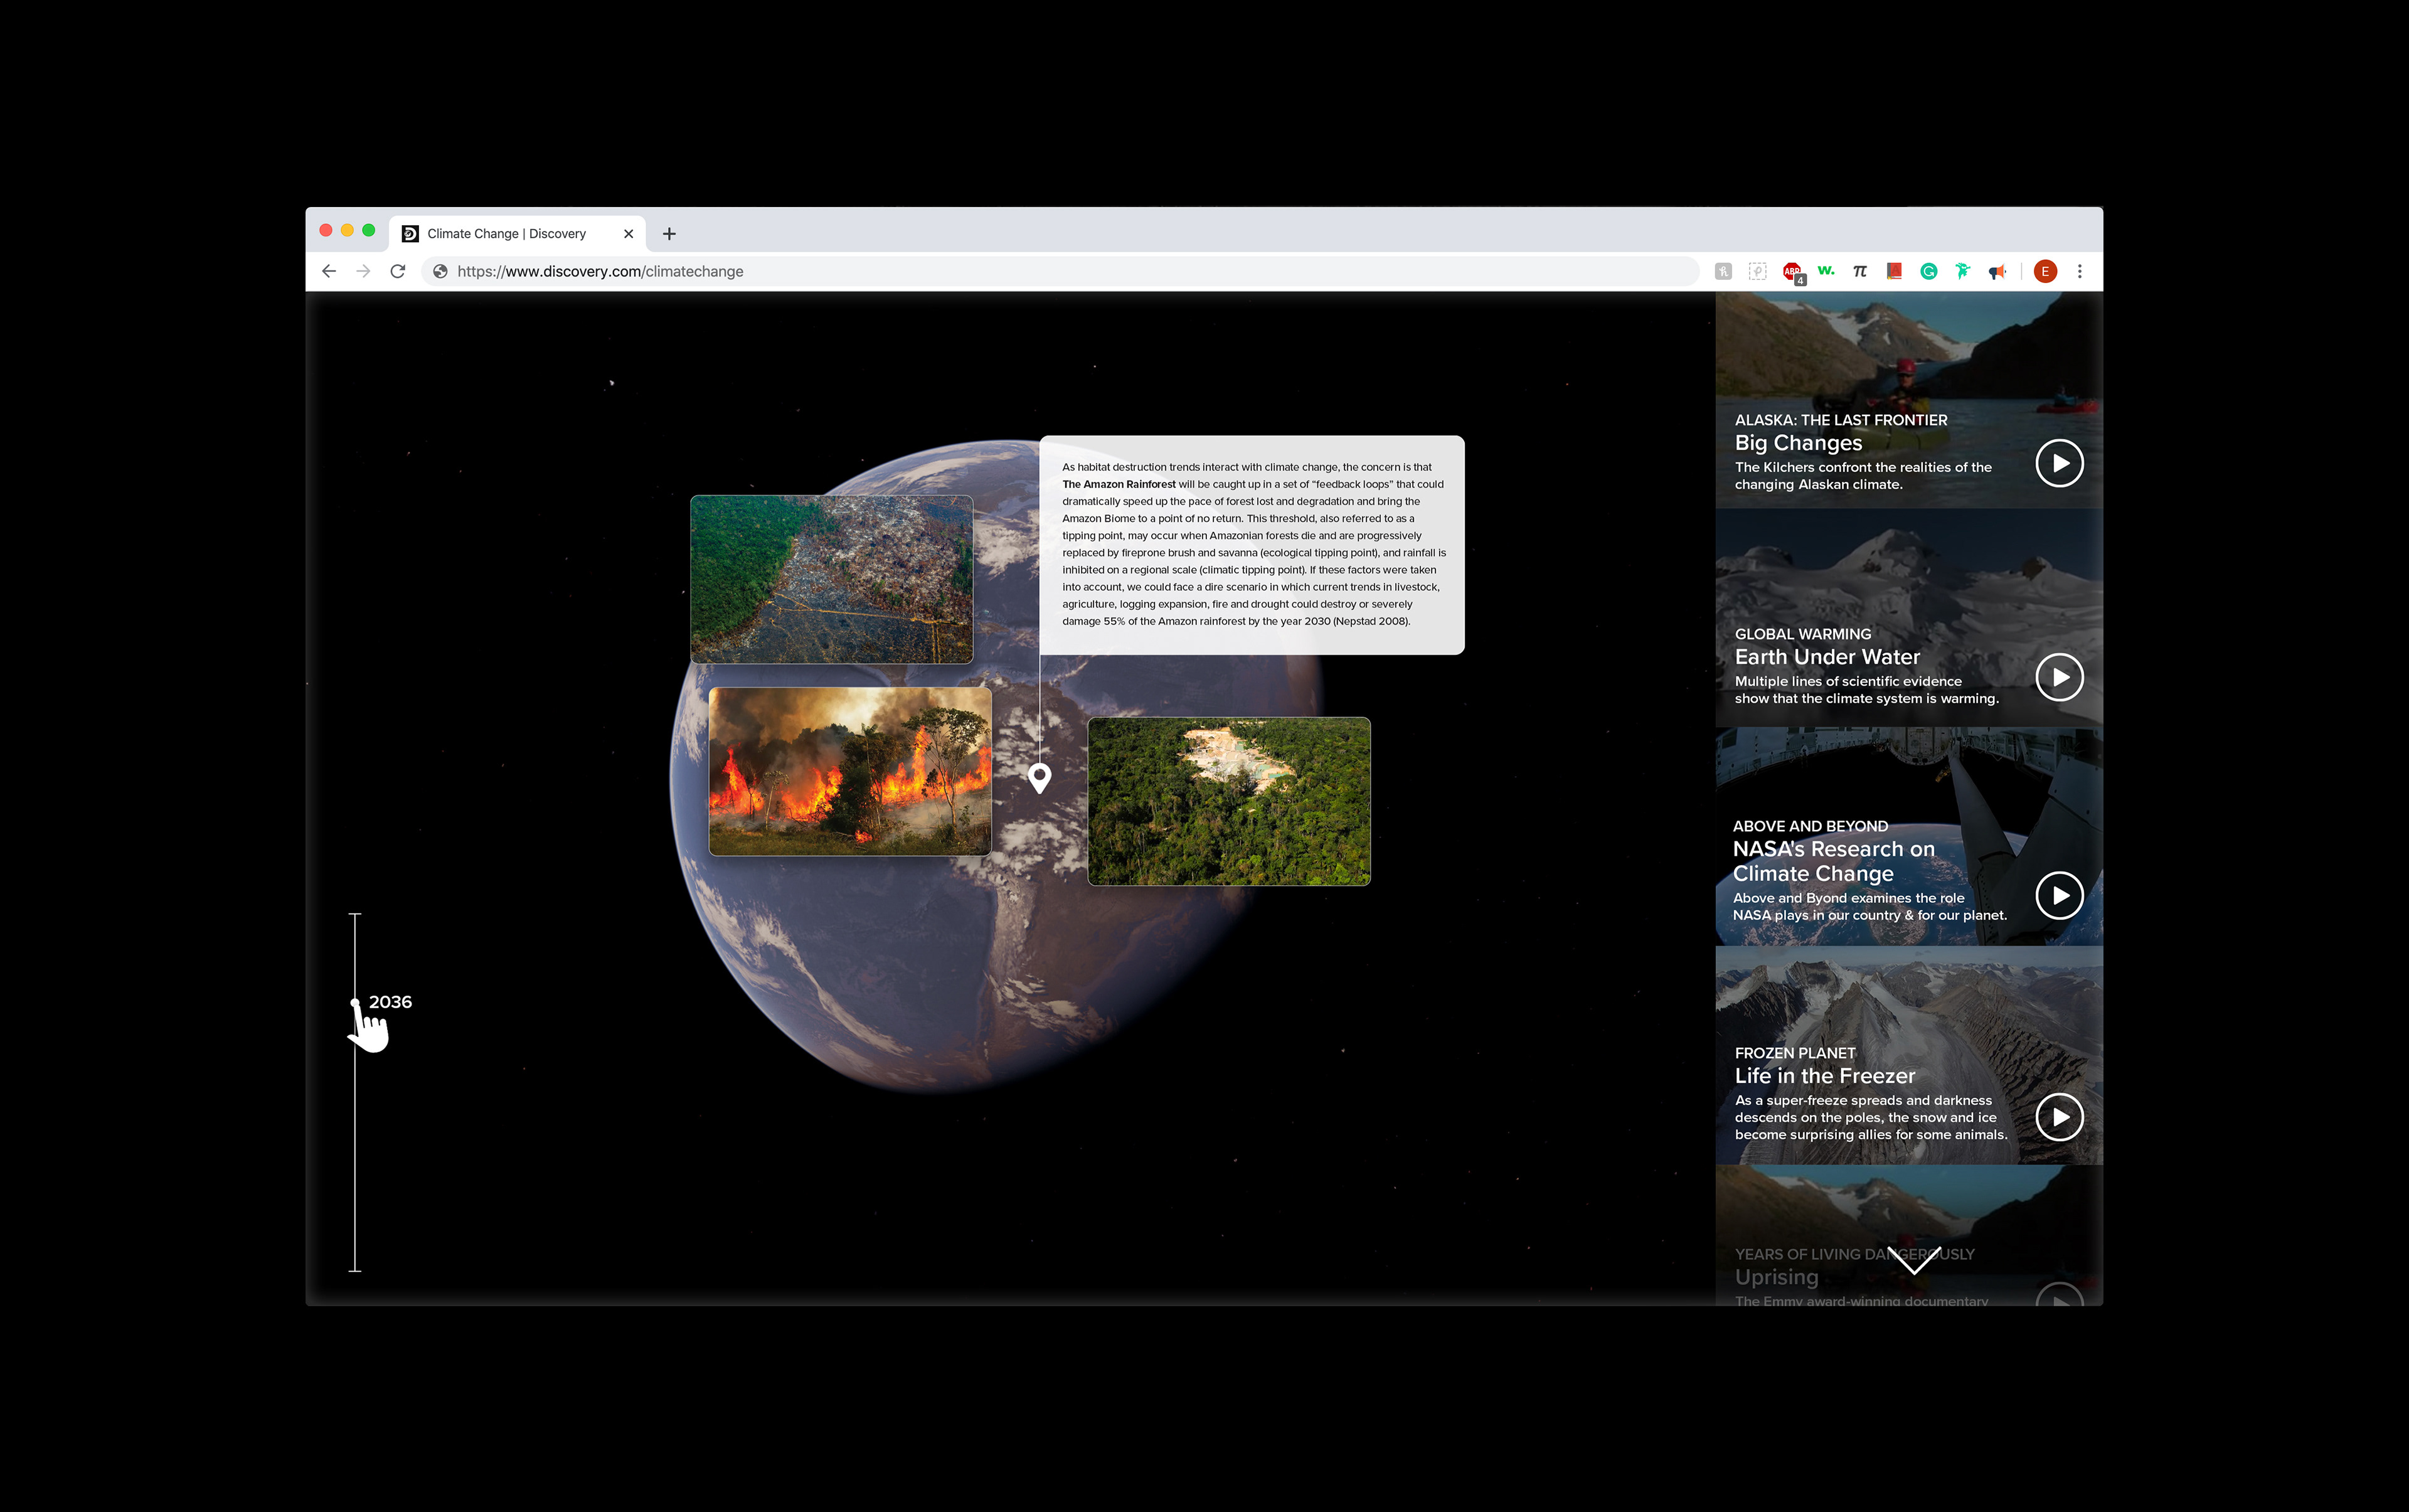This screenshot has width=2409, height=1512.
Task: Open the megaphone extension icon
Action: point(1997,271)
